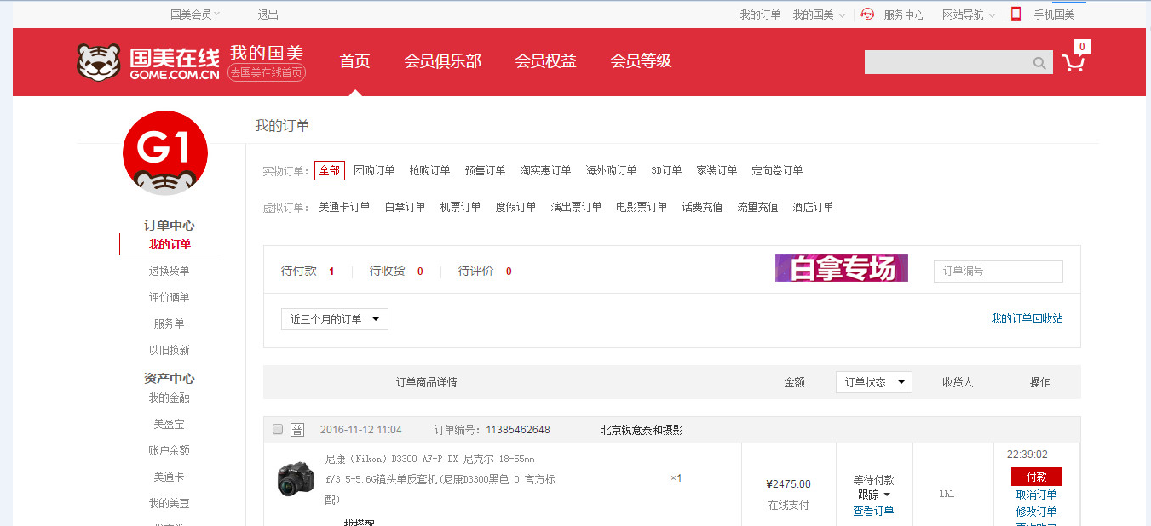This screenshot has height=526, width=1151.
Task: Select the 海外购订单 filter tab
Action: point(612,170)
